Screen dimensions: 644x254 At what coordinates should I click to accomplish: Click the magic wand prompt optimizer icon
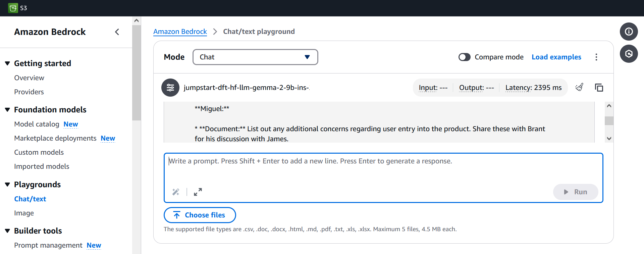click(176, 192)
